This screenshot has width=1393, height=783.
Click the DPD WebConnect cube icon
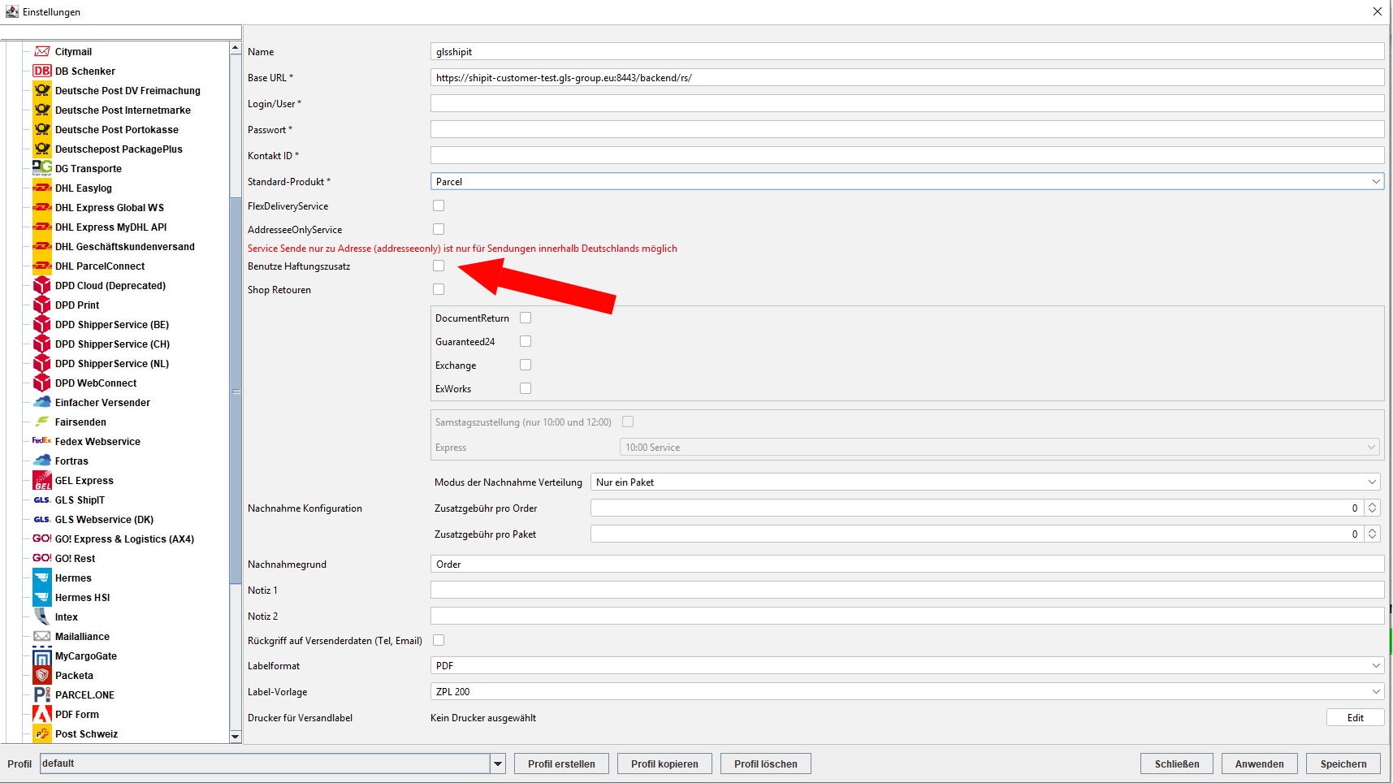[42, 383]
